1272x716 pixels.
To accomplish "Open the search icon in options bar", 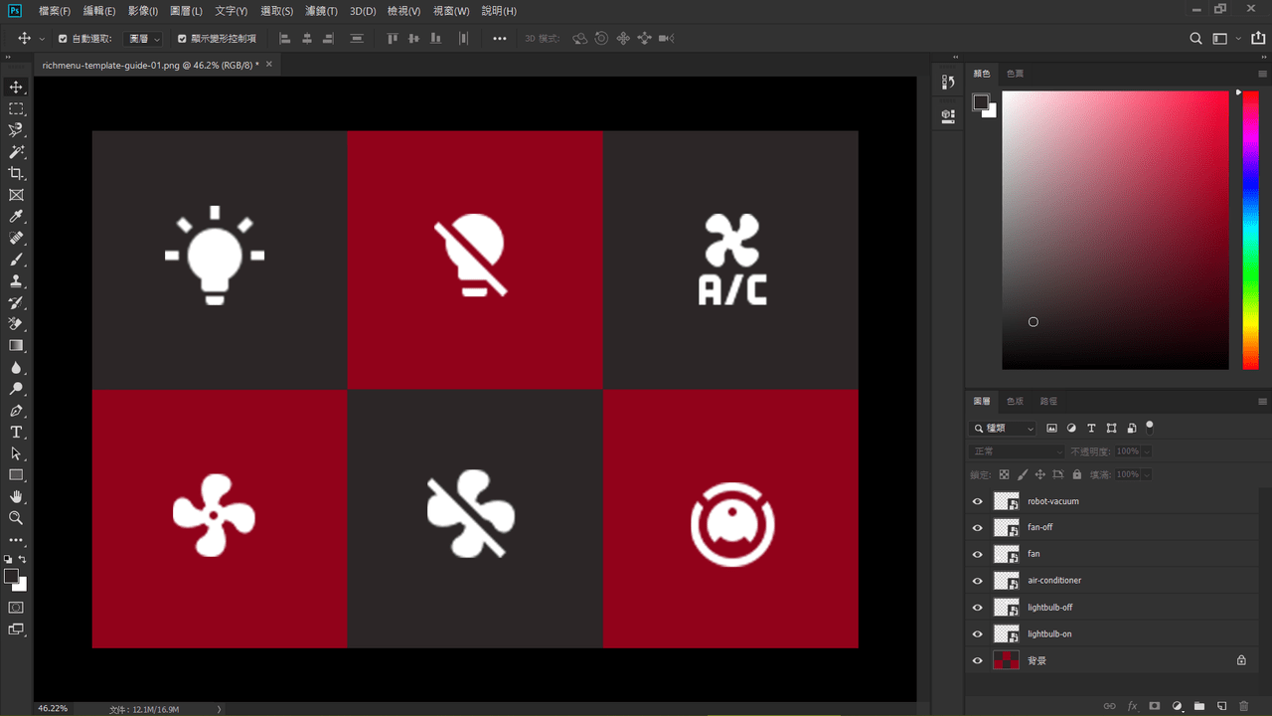I will tap(1196, 39).
